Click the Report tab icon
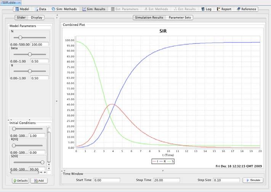 [219, 9]
